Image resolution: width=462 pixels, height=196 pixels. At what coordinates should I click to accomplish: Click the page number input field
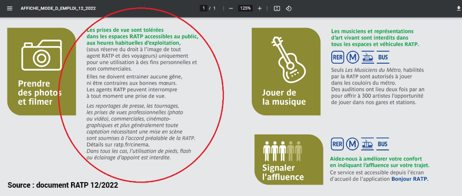pyautogui.click(x=203, y=8)
